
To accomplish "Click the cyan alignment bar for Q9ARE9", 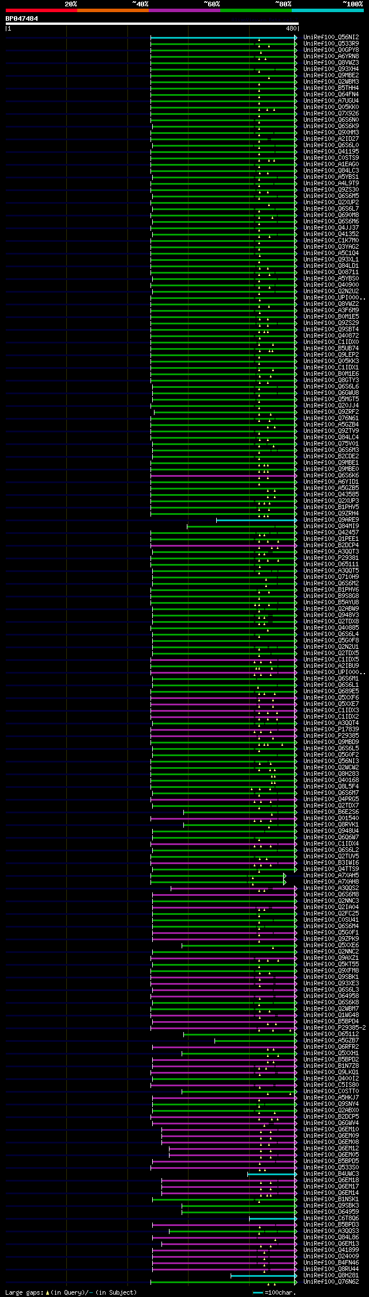I will point(257,520).
